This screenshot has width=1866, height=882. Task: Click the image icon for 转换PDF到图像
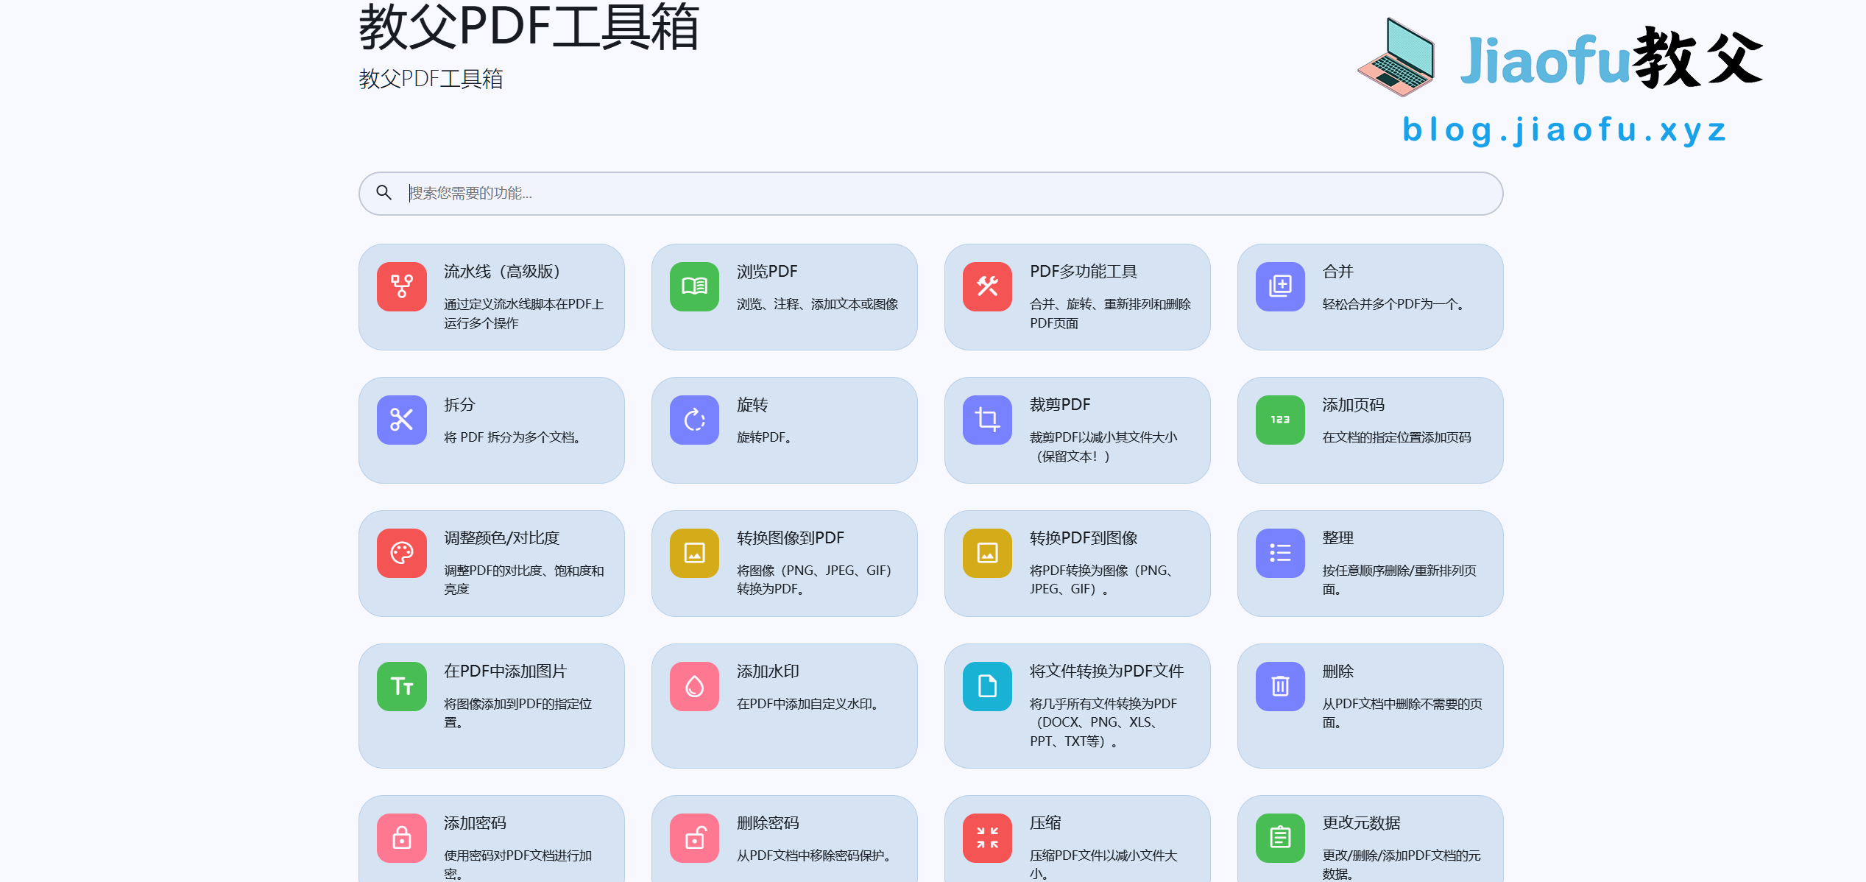coord(987,553)
